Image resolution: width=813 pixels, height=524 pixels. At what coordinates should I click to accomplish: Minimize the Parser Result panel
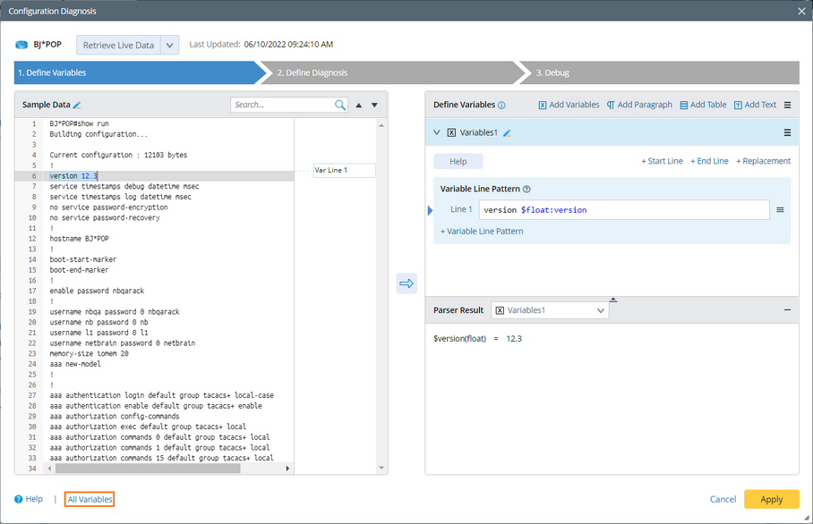[x=787, y=309]
